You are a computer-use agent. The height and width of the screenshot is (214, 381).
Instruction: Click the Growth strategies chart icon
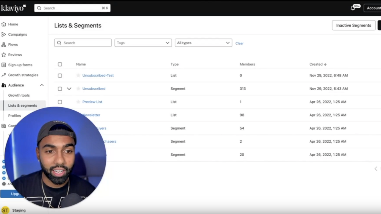(x=4, y=75)
